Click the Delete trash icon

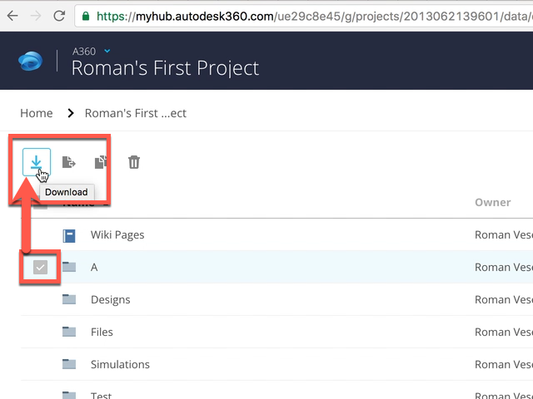(133, 163)
